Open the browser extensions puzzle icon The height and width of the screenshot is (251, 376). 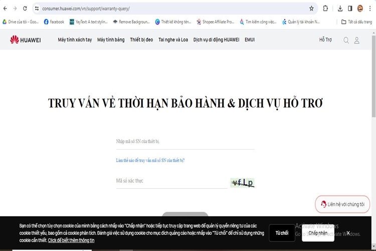[325, 9]
